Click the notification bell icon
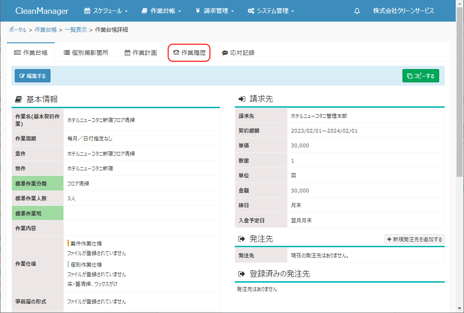The width and height of the screenshot is (464, 313). (x=357, y=11)
